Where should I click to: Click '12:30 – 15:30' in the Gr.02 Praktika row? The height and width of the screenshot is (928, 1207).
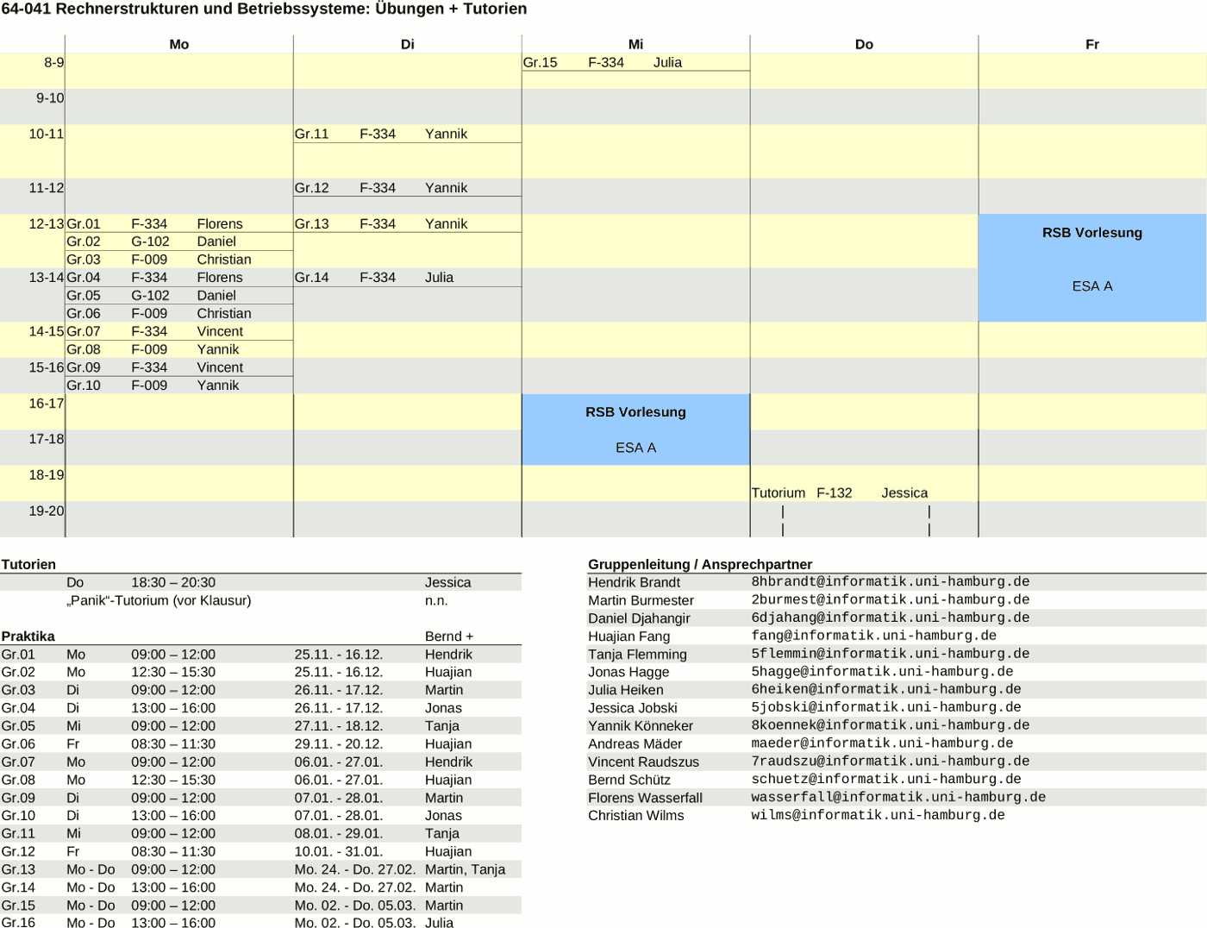pyautogui.click(x=173, y=672)
